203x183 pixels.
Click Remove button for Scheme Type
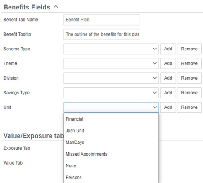(189, 49)
